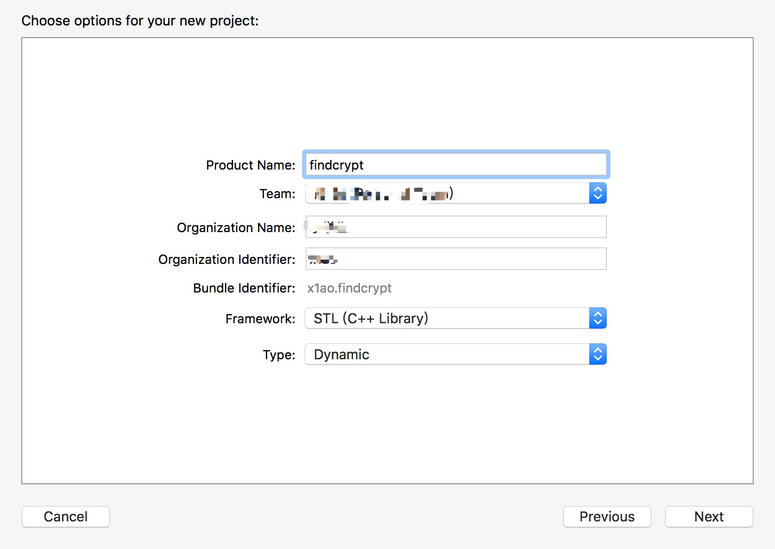Go back with the Previous button
The image size is (775, 549).
pos(607,517)
